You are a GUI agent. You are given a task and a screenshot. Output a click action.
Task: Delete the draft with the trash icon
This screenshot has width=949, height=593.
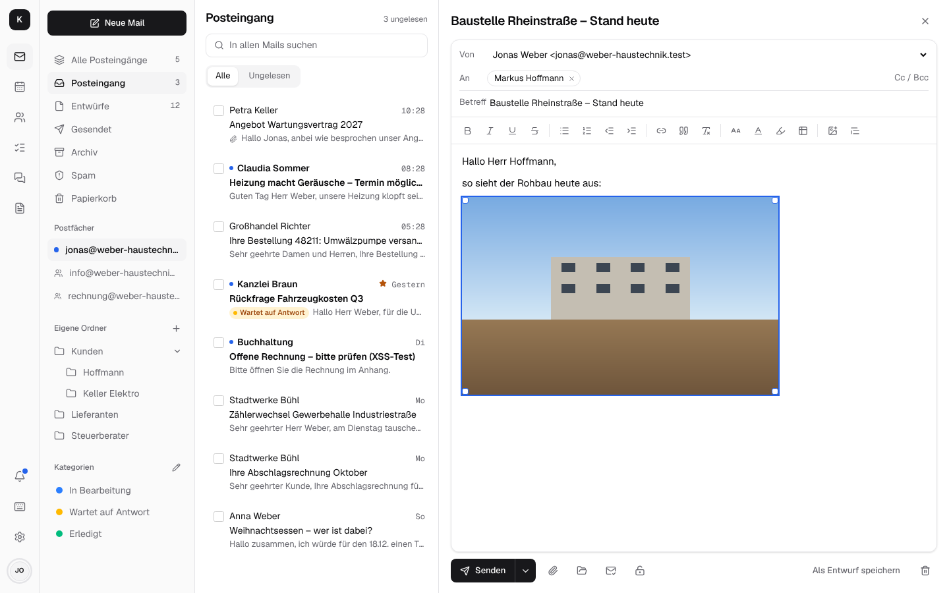(x=925, y=571)
